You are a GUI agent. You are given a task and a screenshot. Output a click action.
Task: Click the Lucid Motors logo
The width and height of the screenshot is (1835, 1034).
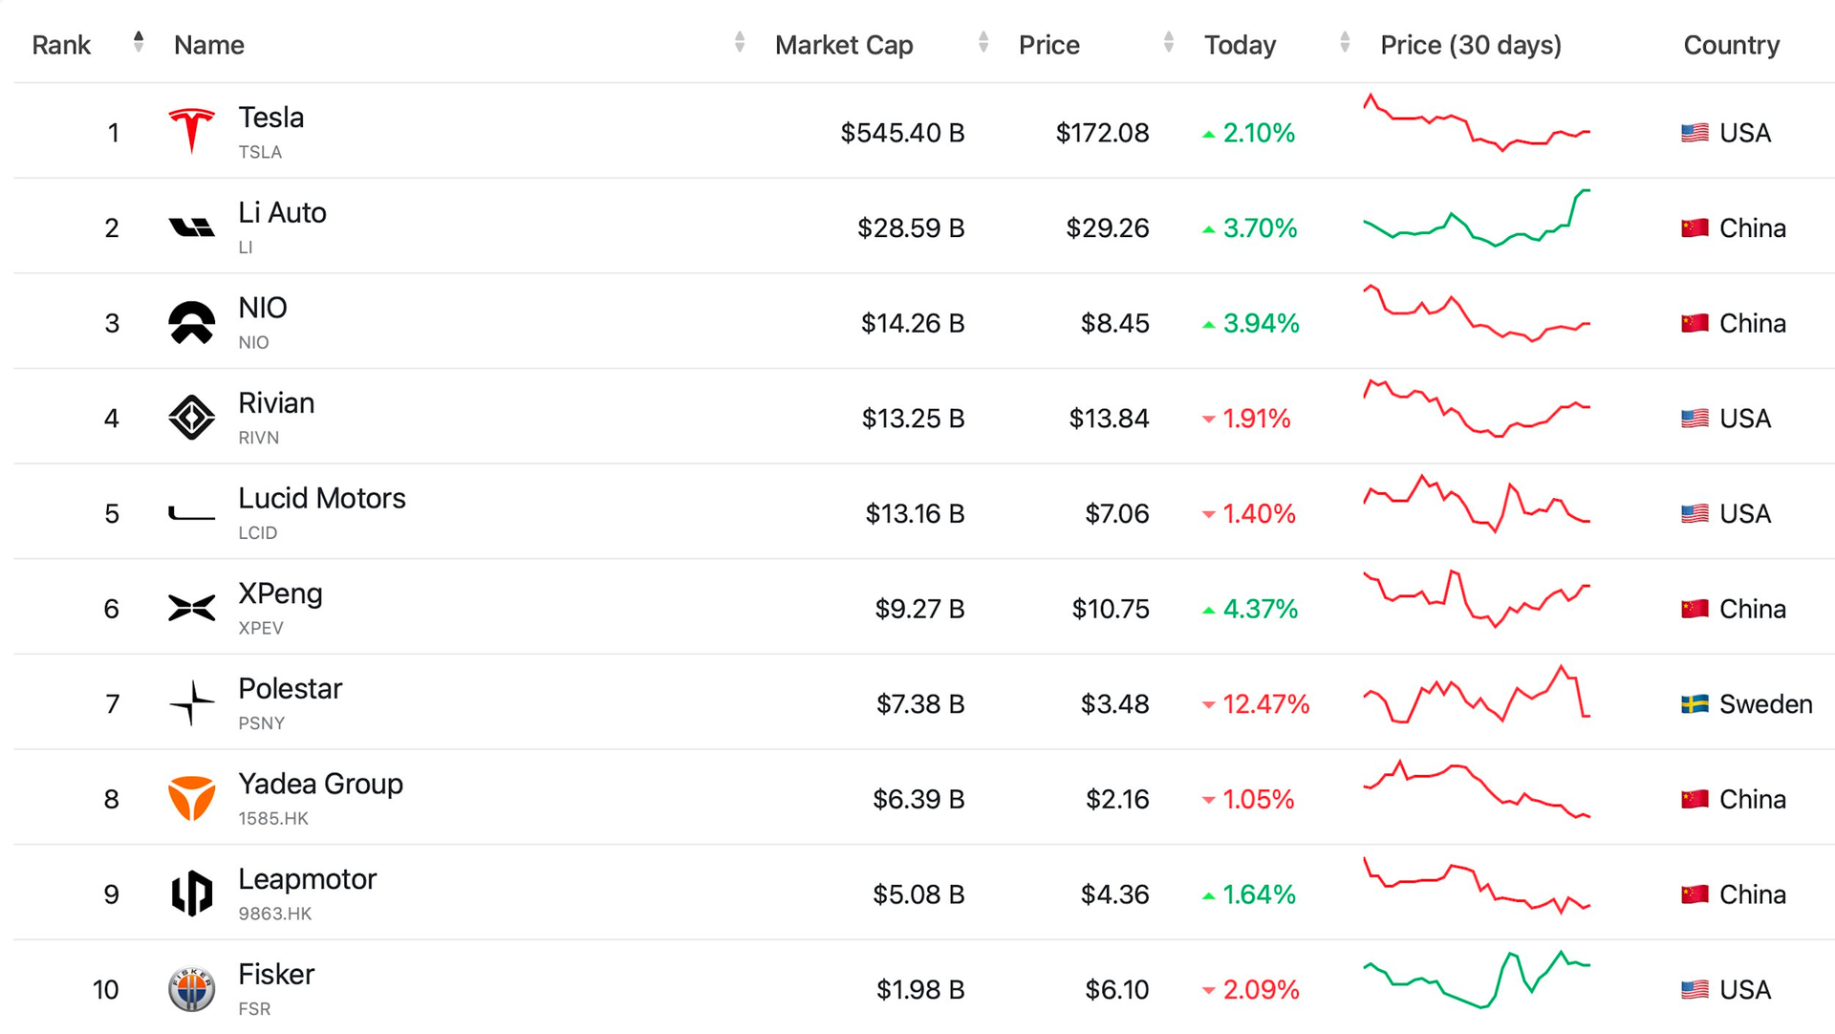point(191,514)
